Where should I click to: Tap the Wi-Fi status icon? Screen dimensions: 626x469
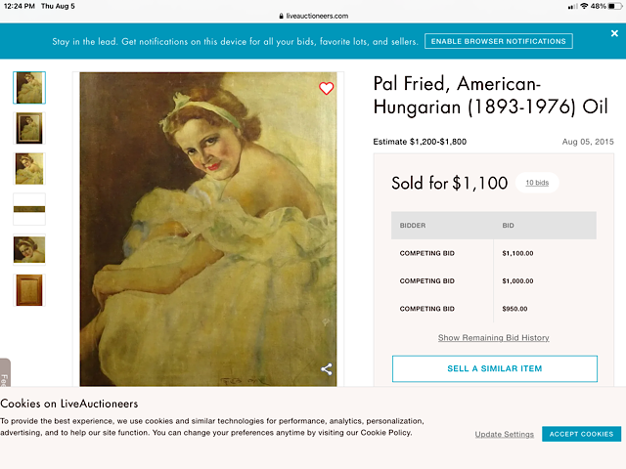584,6
